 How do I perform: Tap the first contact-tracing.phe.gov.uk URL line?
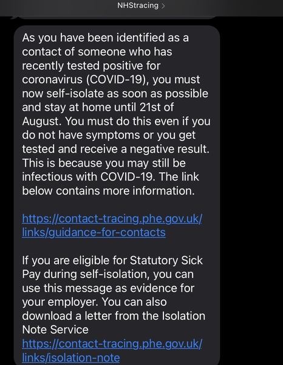112,218
